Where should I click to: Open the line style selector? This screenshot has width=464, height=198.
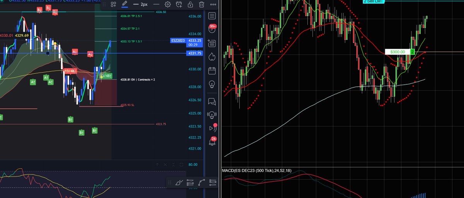click(155, 5)
